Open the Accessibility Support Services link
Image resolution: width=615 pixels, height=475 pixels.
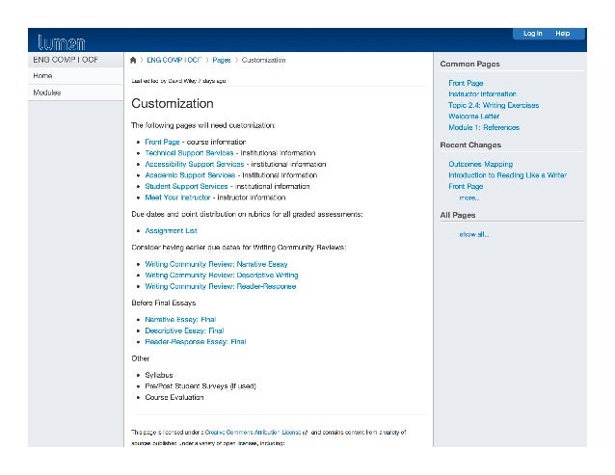[194, 164]
